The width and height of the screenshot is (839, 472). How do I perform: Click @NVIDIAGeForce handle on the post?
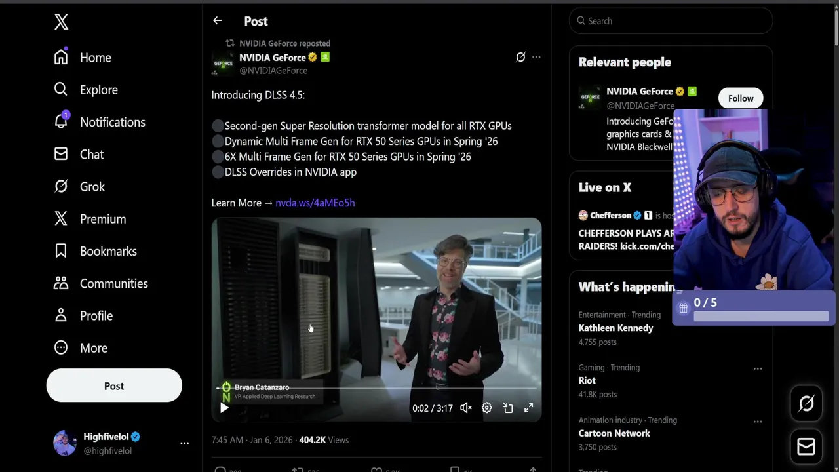click(x=273, y=70)
